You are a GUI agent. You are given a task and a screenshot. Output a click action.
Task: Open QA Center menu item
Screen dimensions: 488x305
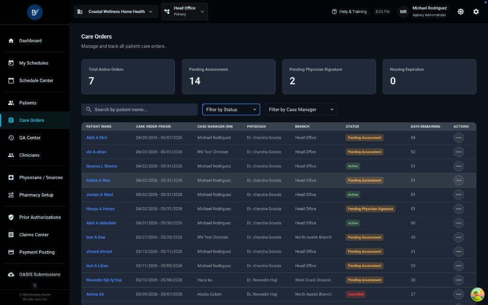tap(35, 138)
